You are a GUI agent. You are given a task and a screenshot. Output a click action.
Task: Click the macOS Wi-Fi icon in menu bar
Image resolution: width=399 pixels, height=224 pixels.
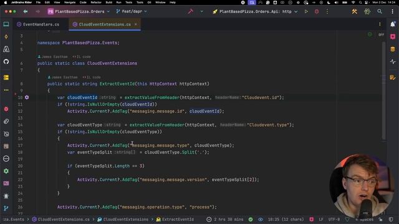pos(353,2)
